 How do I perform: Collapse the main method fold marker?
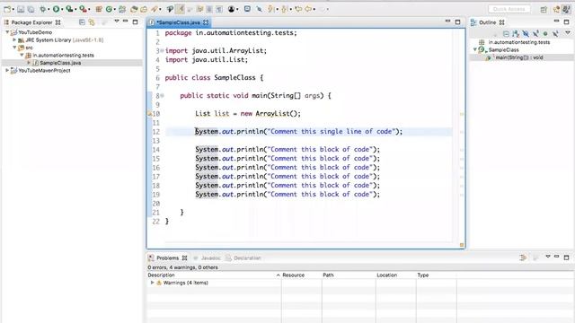pyautogui.click(x=163, y=96)
